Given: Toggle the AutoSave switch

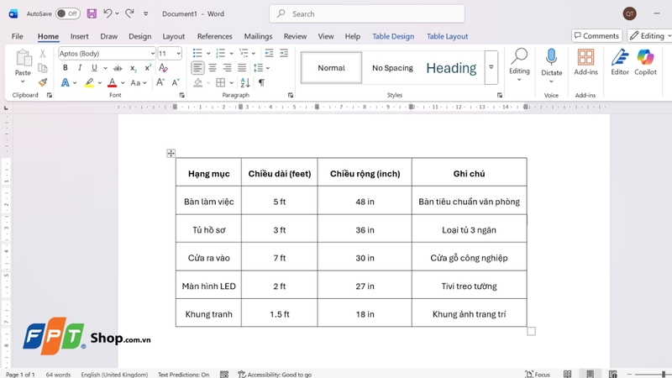Looking at the screenshot, I should (68, 13).
